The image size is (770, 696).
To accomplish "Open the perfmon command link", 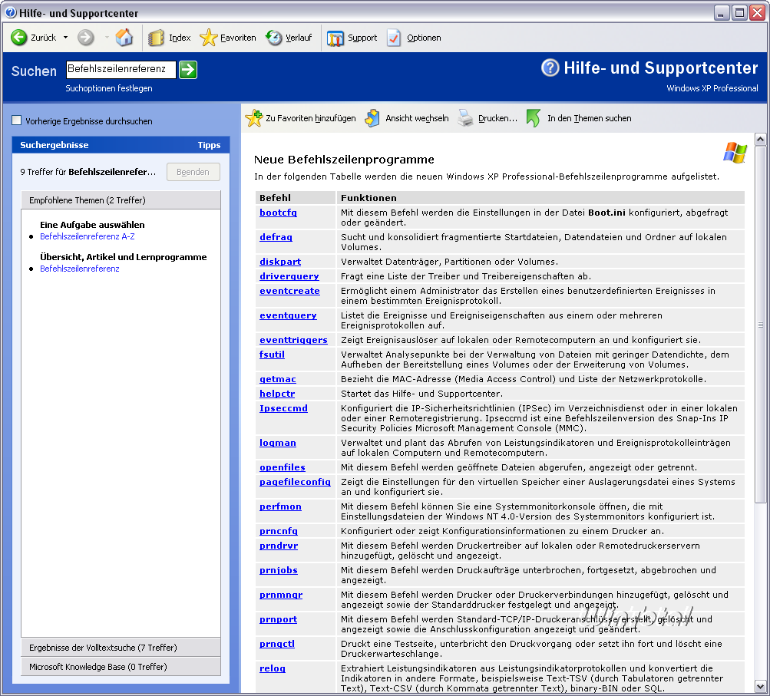I will coord(280,506).
